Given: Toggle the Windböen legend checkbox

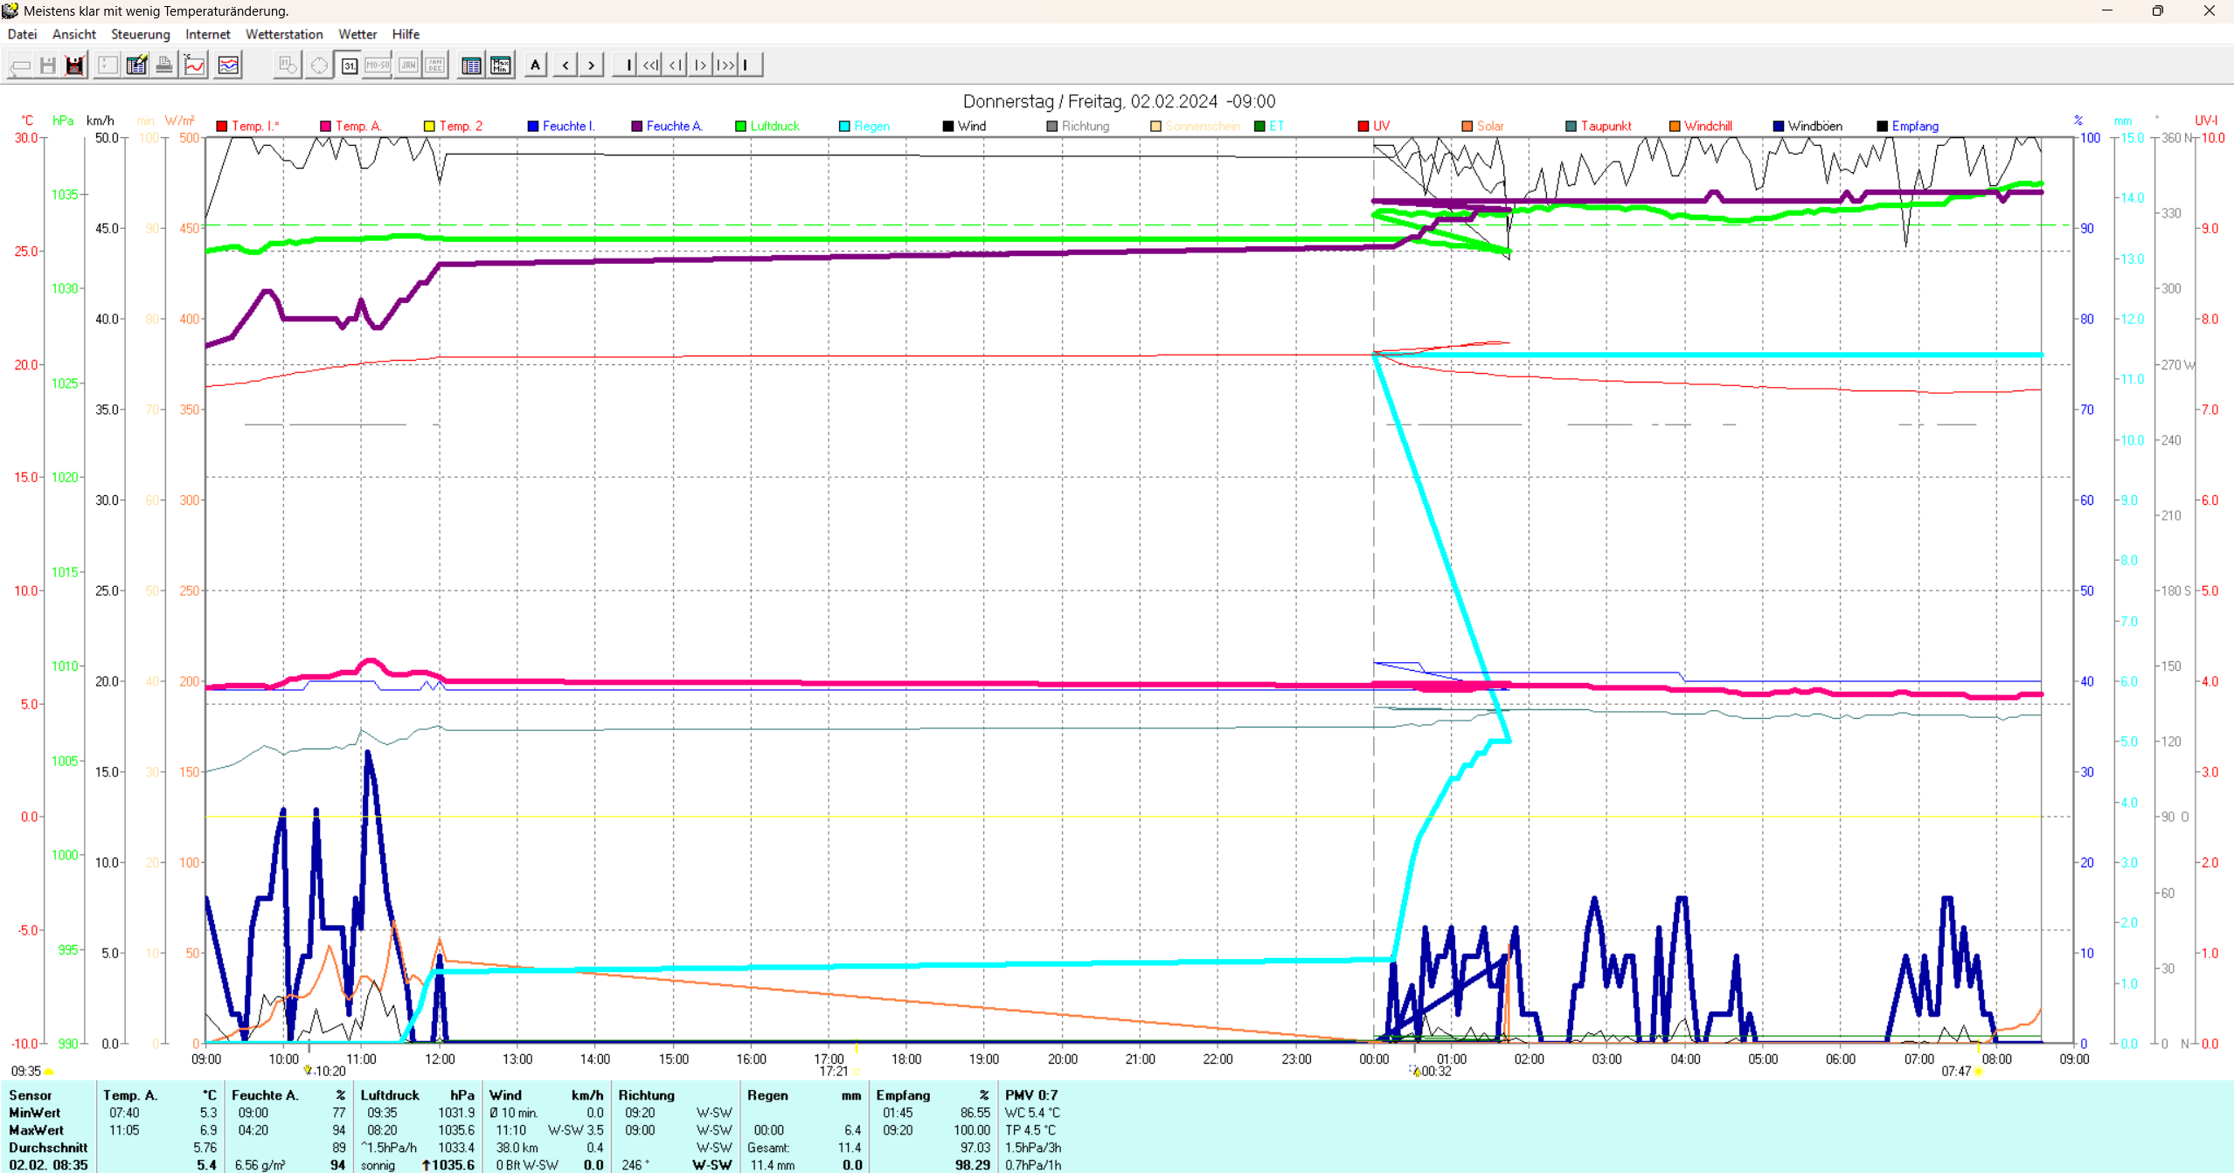Looking at the screenshot, I should pos(1778,126).
